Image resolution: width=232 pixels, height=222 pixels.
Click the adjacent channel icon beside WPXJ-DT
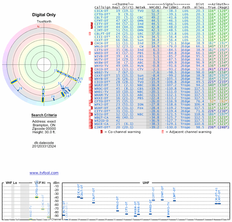pos(90,104)
